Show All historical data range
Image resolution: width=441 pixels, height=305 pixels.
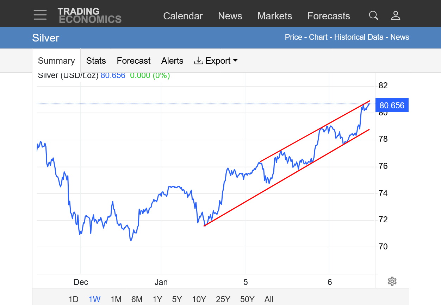click(269, 299)
